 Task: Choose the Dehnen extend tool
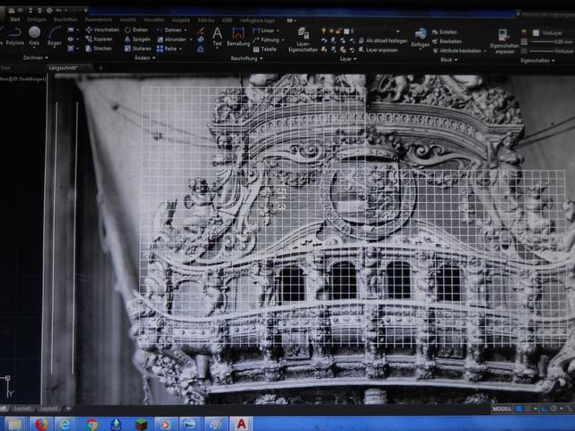tap(169, 30)
